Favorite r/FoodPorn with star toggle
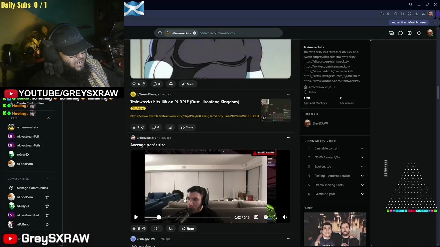 point(47,197)
